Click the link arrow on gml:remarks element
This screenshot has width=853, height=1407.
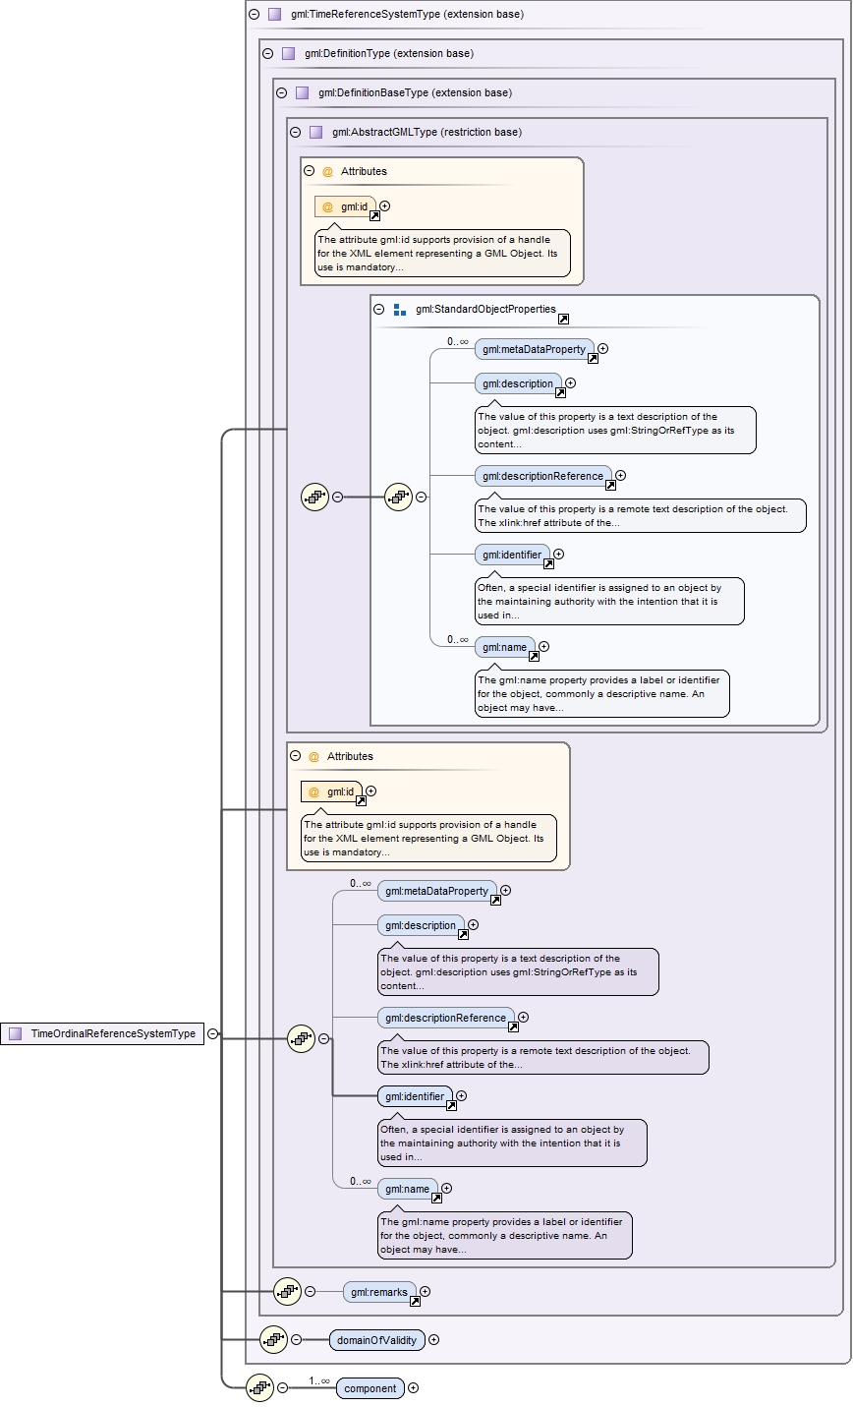point(415,1301)
